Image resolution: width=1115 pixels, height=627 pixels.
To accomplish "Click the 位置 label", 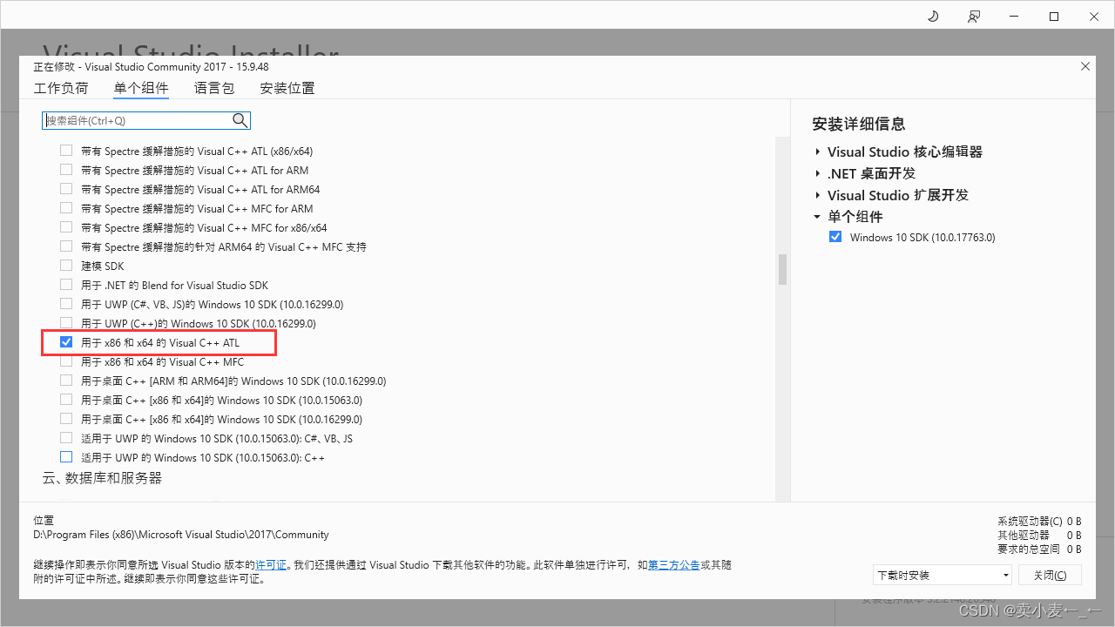I will [x=44, y=520].
